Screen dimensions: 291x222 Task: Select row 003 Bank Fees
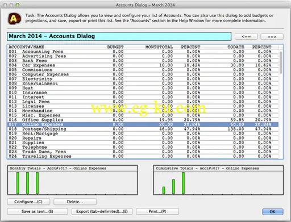[143, 61]
